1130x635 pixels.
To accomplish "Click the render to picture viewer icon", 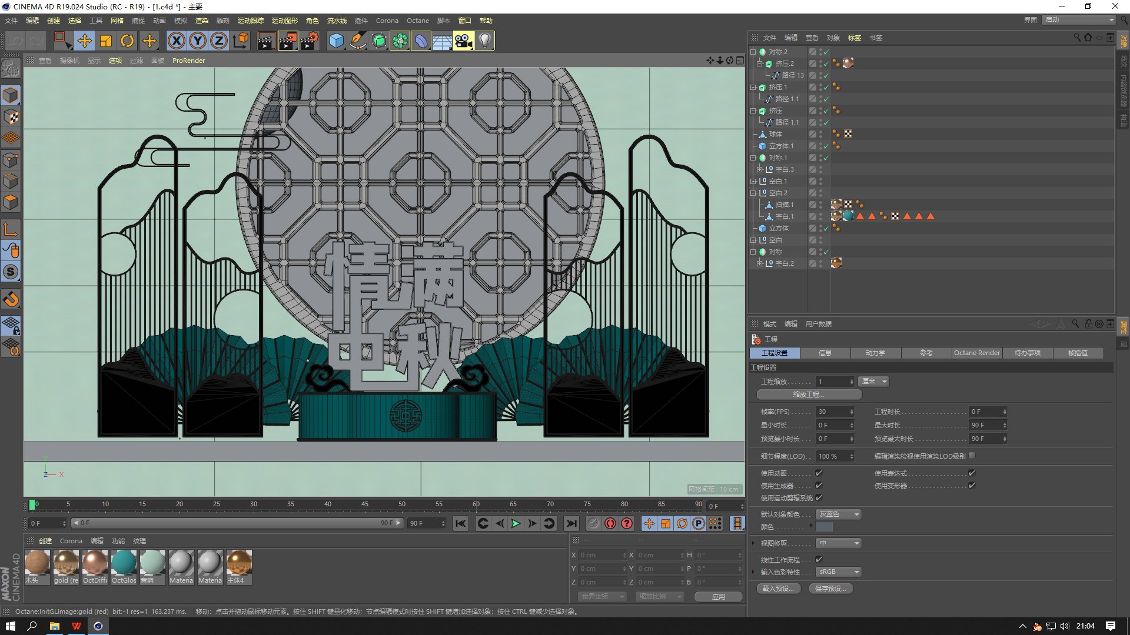I will (x=288, y=41).
